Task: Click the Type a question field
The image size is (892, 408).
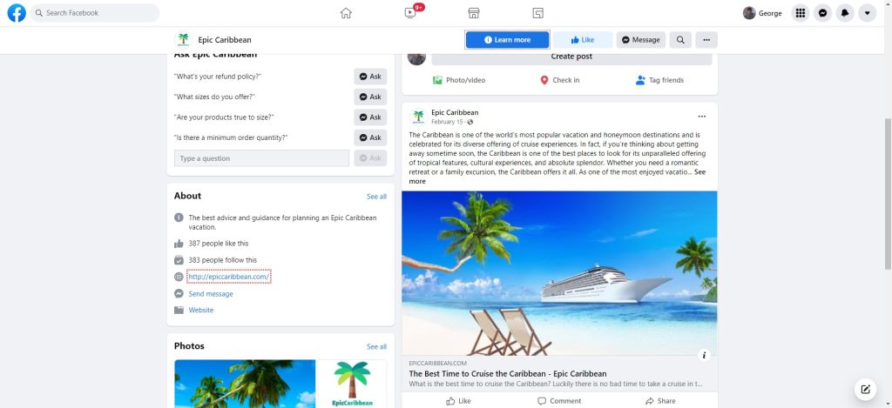Action: pyautogui.click(x=261, y=158)
